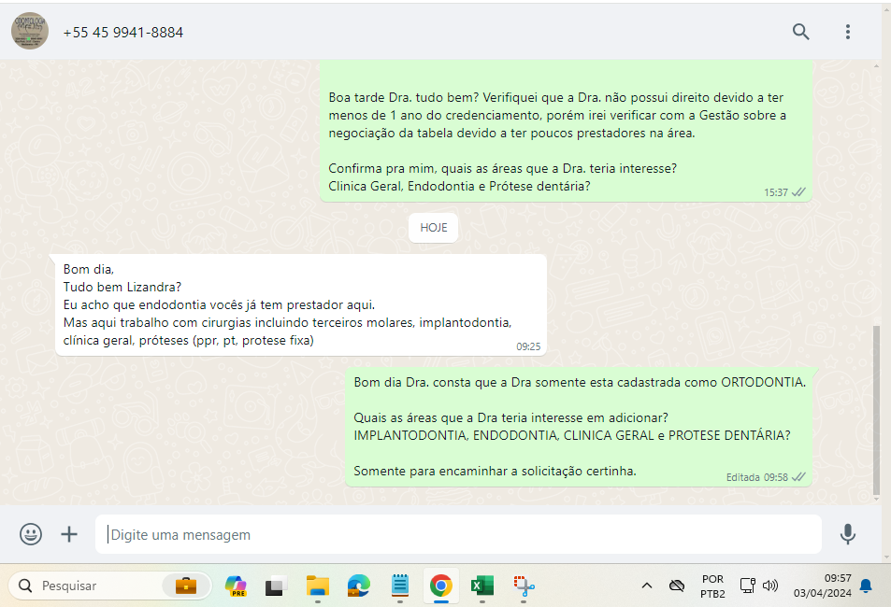Open Excel from taskbar
Viewport: 891px width, 607px height.
click(481, 586)
